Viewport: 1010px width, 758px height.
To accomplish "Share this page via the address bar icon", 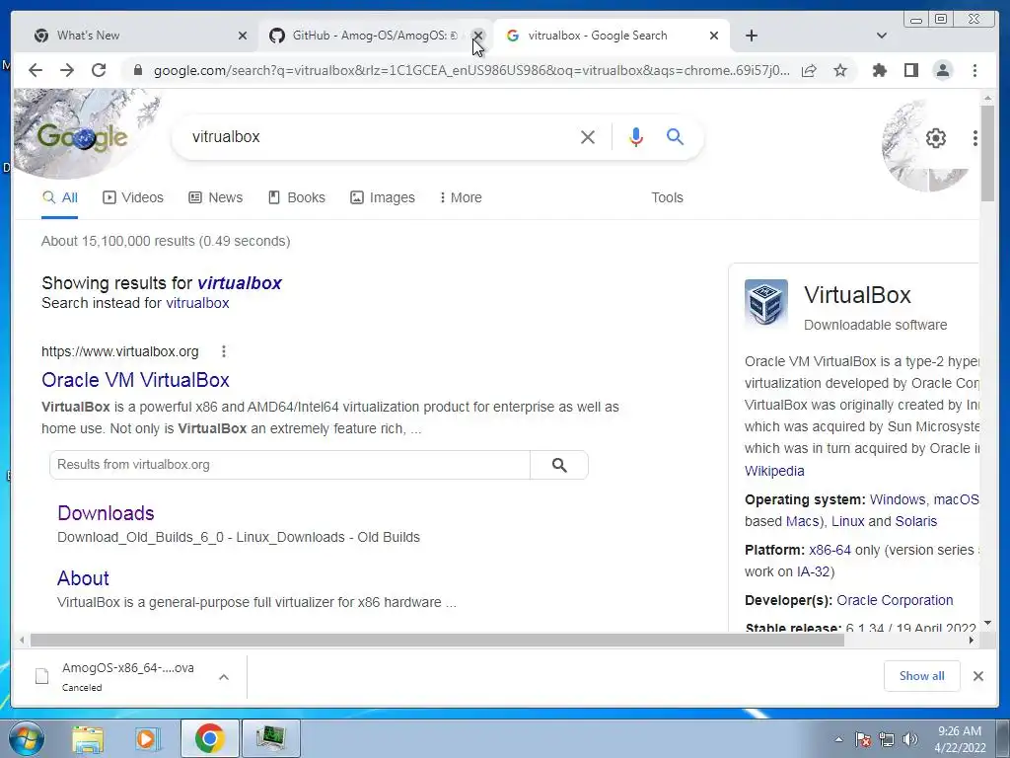I will click(x=809, y=70).
